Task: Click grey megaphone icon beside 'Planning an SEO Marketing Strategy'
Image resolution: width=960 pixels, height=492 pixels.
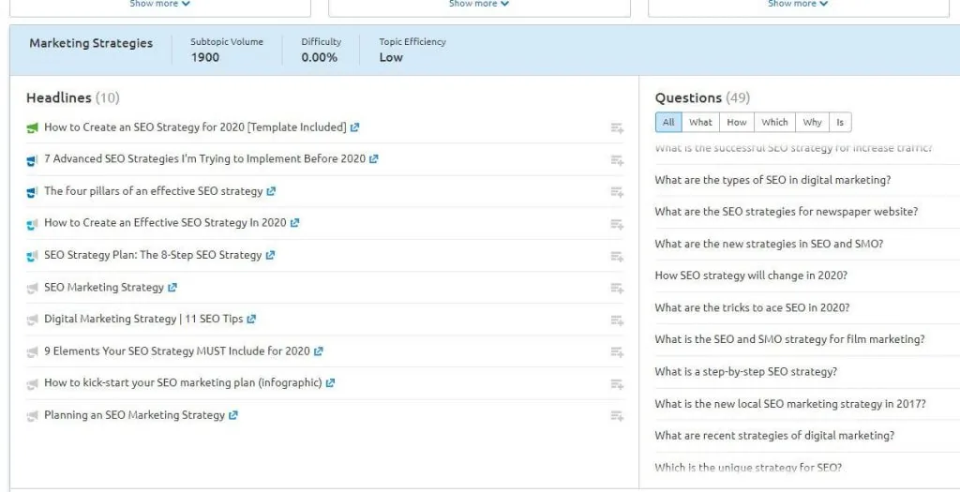Action: 33,416
